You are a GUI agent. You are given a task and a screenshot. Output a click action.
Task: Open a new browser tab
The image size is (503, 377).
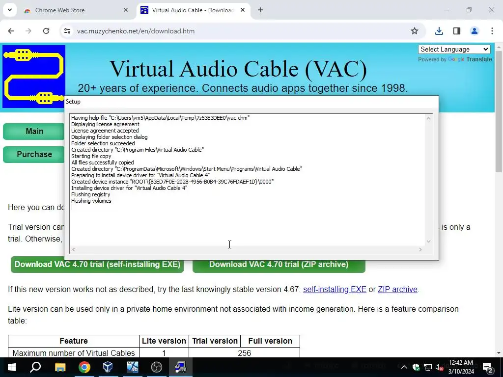tap(260, 10)
